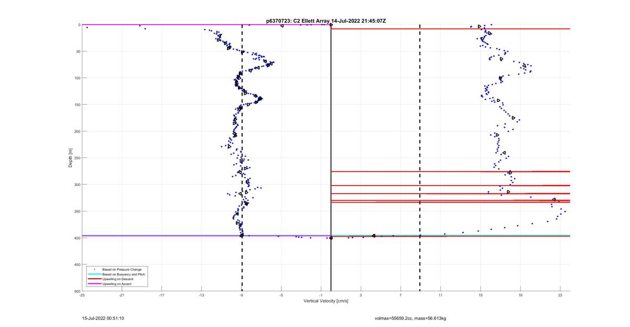
Task: Click the 'volmax=55659.2cc, mass=56.613kg' footer text
Action: [x=410, y=318]
